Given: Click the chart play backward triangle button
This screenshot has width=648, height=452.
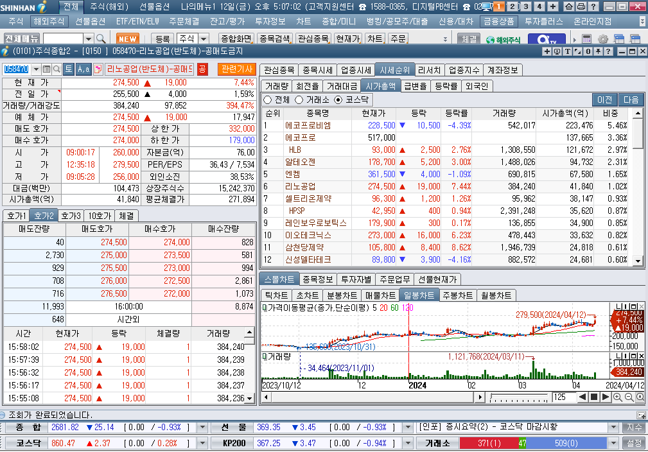Looking at the screenshot, I should pyautogui.click(x=582, y=397).
